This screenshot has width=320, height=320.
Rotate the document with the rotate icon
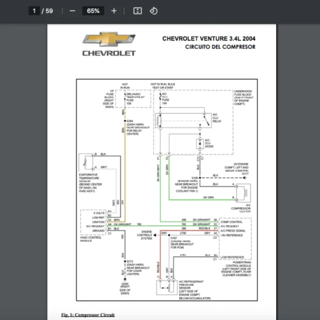tap(154, 11)
